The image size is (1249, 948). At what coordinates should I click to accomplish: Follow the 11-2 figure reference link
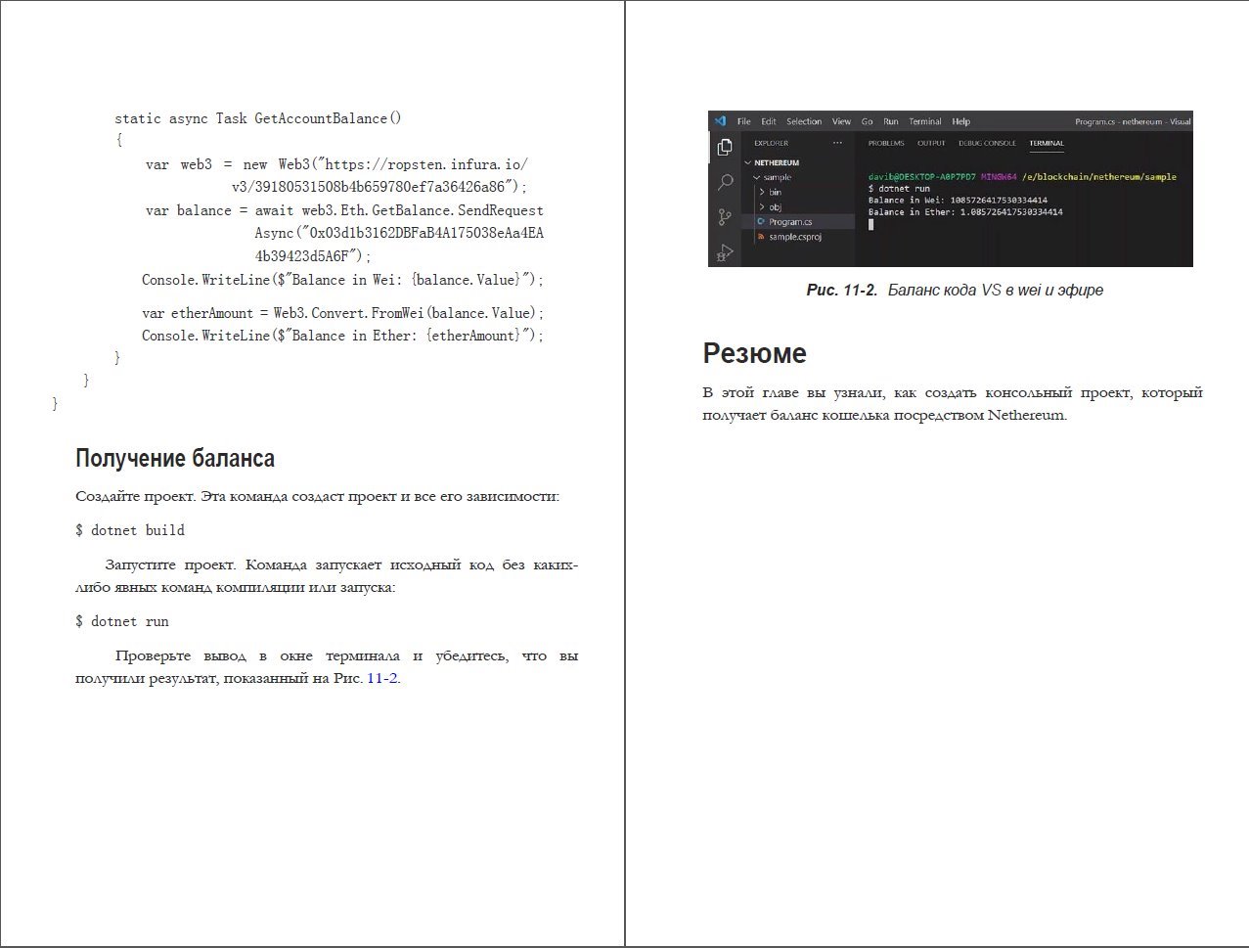point(381,678)
